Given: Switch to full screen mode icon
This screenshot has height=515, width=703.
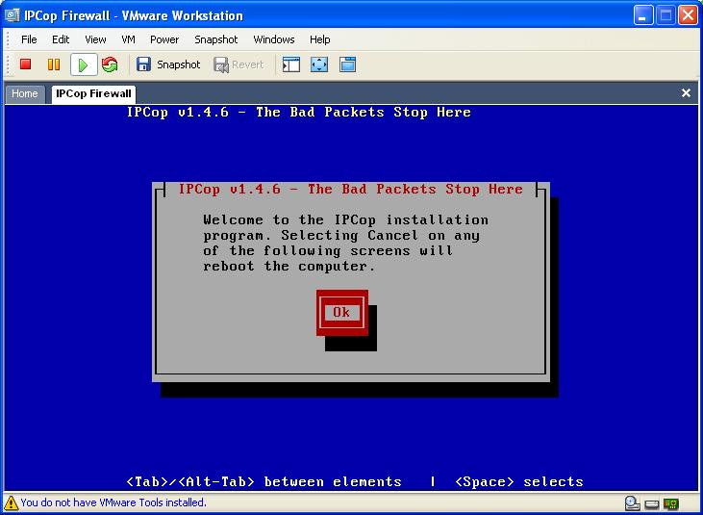Looking at the screenshot, I should (319, 64).
